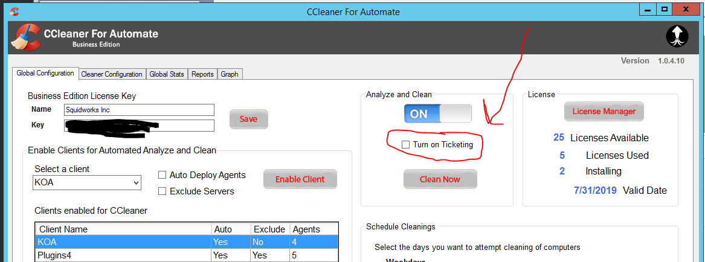Click the squid logo icon in header
The height and width of the screenshot is (262, 705).
pos(677,37)
